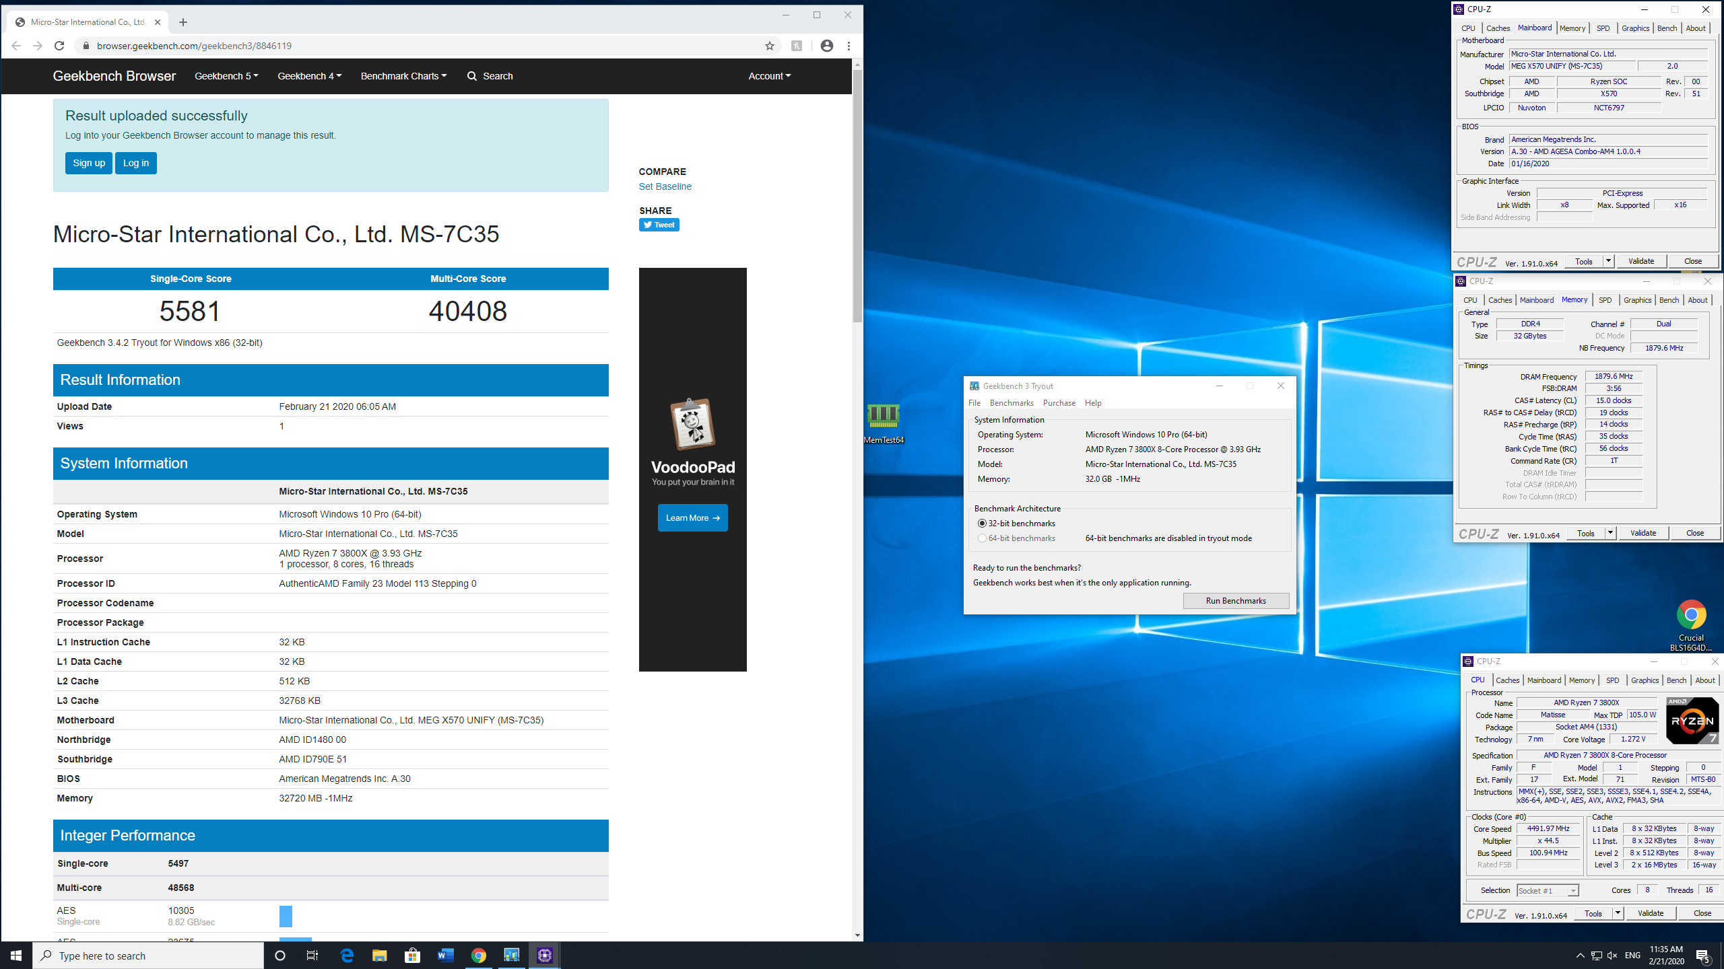This screenshot has width=1724, height=969.
Task: Click Close in the Memory CPU-Z window
Action: point(1695,533)
